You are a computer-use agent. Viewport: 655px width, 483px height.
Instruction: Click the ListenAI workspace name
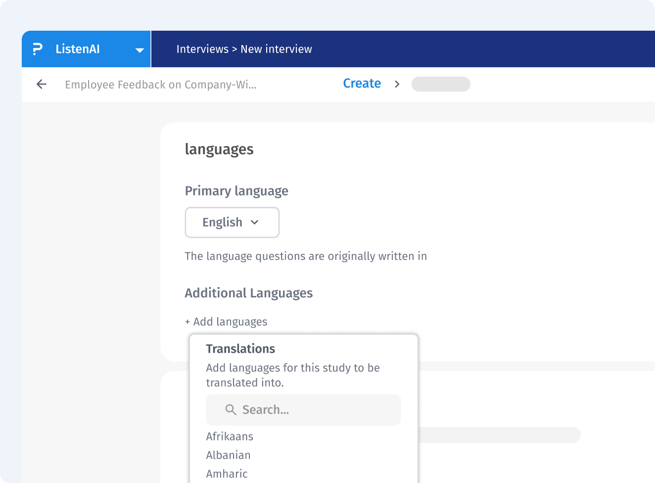78,49
